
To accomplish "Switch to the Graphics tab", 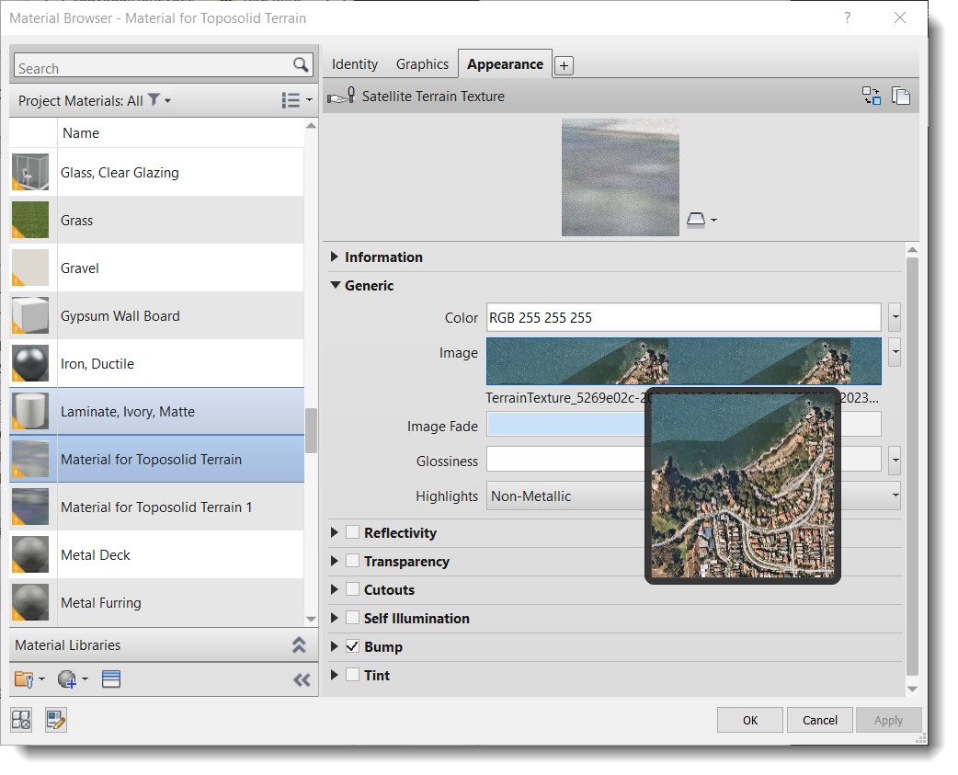I will 422,64.
